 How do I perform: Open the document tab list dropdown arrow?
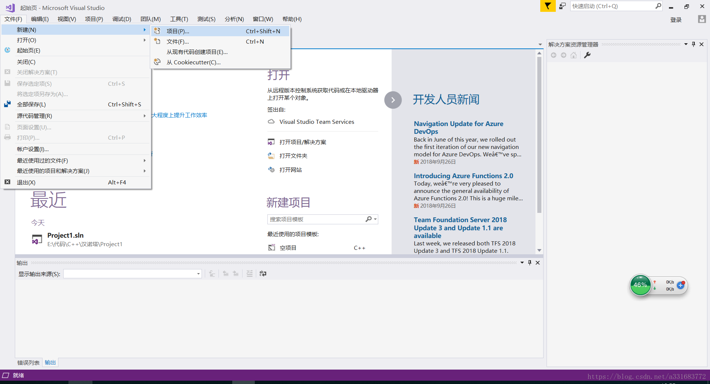click(540, 45)
